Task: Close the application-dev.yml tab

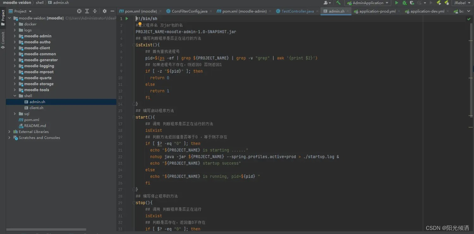Action: pyautogui.click(x=447, y=11)
